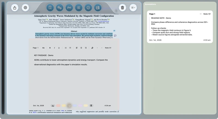
Task: Open the document search tool
Action: click(50, 8)
